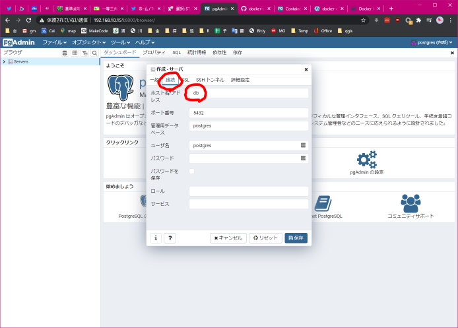Open help with the question mark button
The height and width of the screenshot is (328, 458).
(x=170, y=238)
